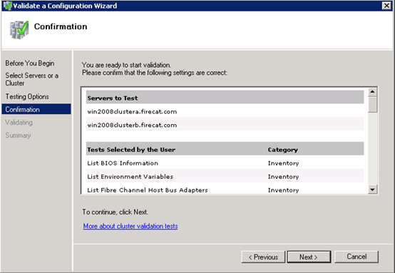395x273 pixels.
Task: Click the settings list scroll down arrow
Action: pos(372,189)
